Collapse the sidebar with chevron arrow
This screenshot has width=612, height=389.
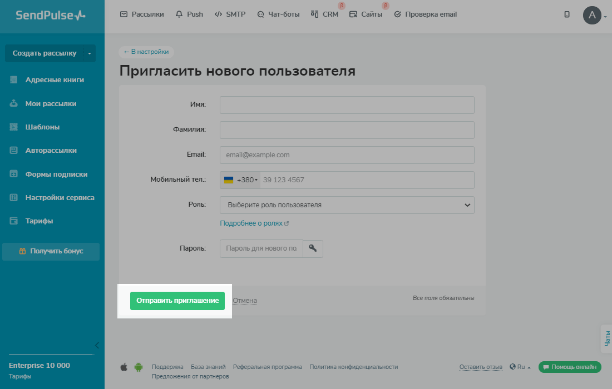pos(97,345)
